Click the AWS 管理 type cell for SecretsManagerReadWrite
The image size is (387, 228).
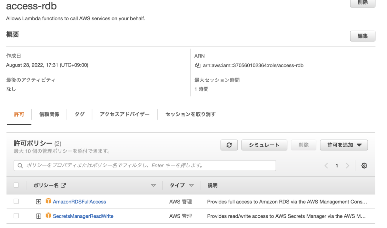tap(181, 216)
